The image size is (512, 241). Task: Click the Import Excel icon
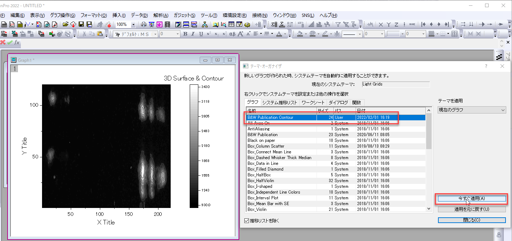[x=14, y=34]
